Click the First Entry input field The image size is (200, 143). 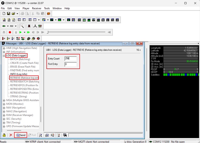(x=70, y=64)
